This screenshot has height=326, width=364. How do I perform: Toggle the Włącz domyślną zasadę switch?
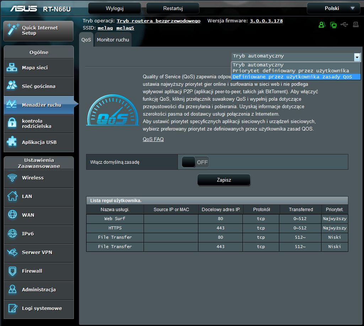coord(195,162)
